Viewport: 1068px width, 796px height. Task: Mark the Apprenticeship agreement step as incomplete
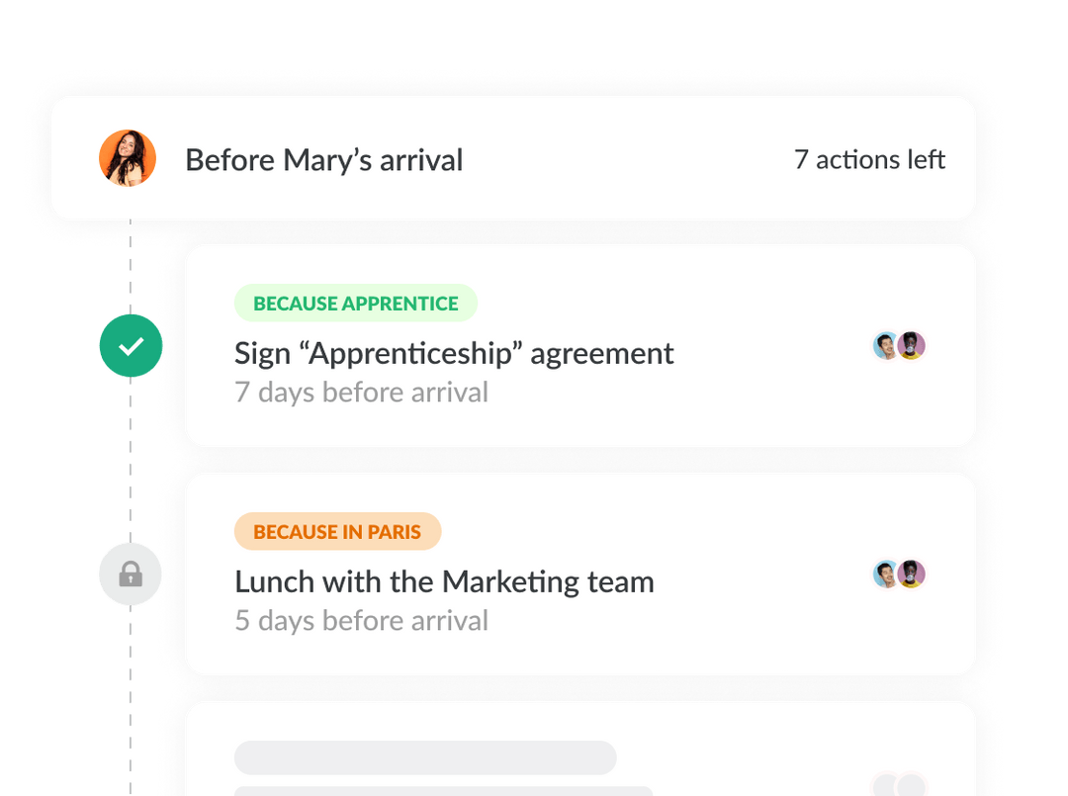[131, 345]
